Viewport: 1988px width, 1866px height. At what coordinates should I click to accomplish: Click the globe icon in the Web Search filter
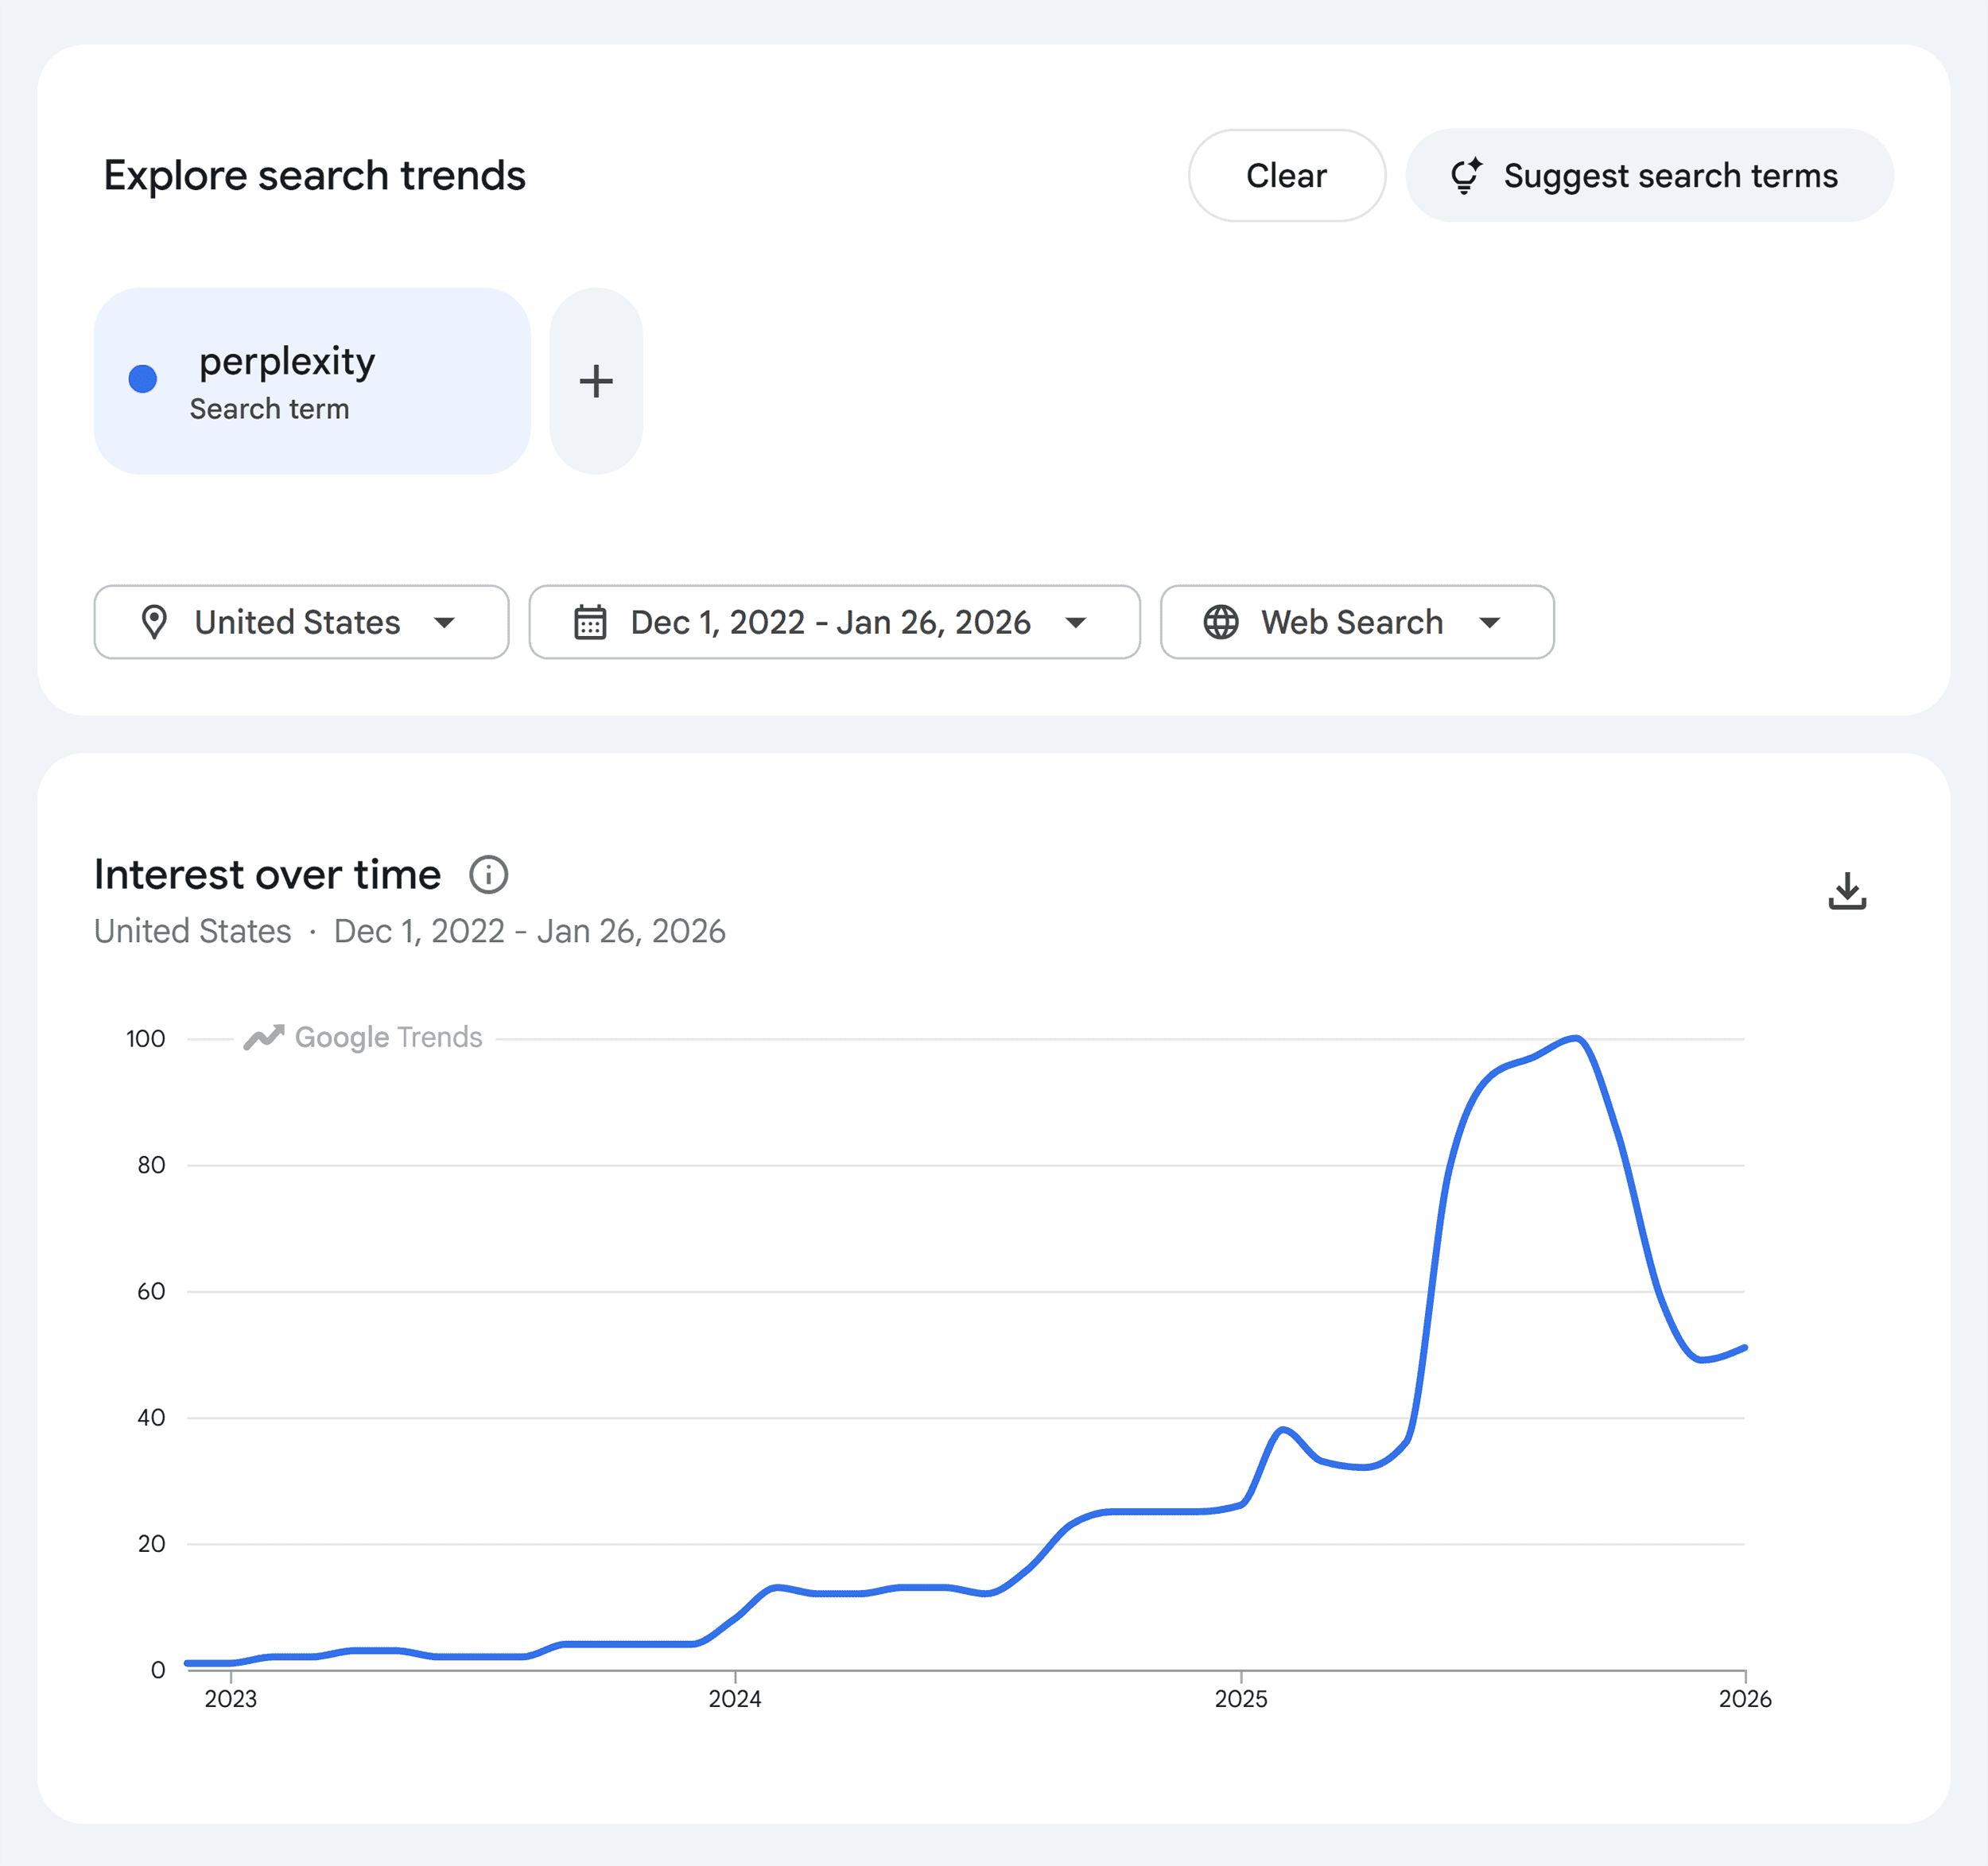pyautogui.click(x=1222, y=622)
